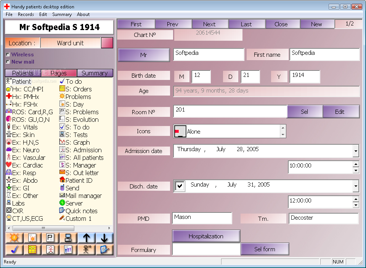Click the Problems page 'P' toolbar button
The image size is (366, 268).
50,238
